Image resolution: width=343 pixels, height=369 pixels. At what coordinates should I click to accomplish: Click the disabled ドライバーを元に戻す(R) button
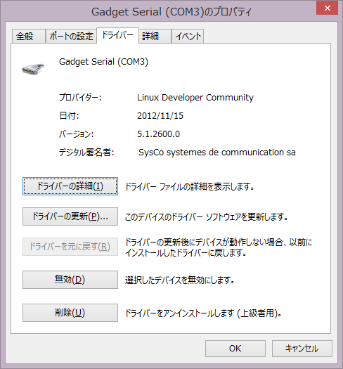pyautogui.click(x=70, y=247)
